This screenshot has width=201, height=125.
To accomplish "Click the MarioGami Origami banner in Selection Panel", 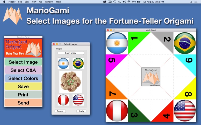I will (23, 48).
